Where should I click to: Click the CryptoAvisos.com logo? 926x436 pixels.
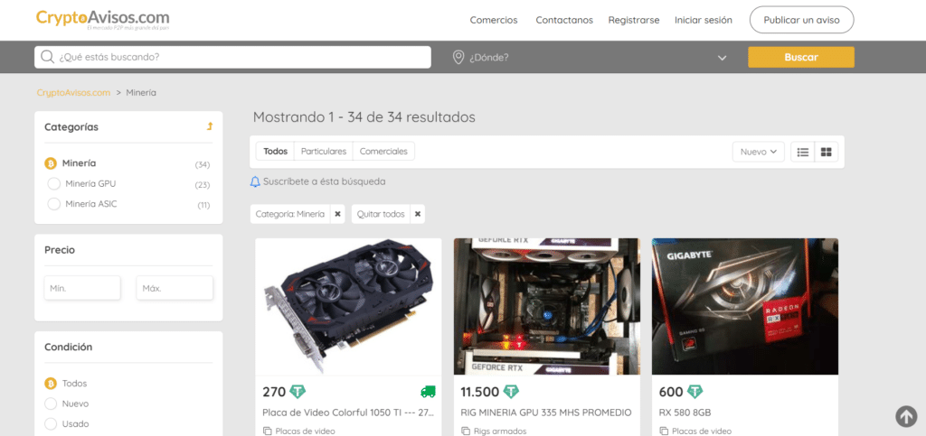103,20
